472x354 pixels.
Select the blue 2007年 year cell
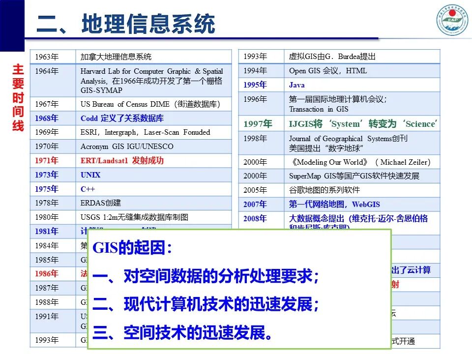pos(261,204)
